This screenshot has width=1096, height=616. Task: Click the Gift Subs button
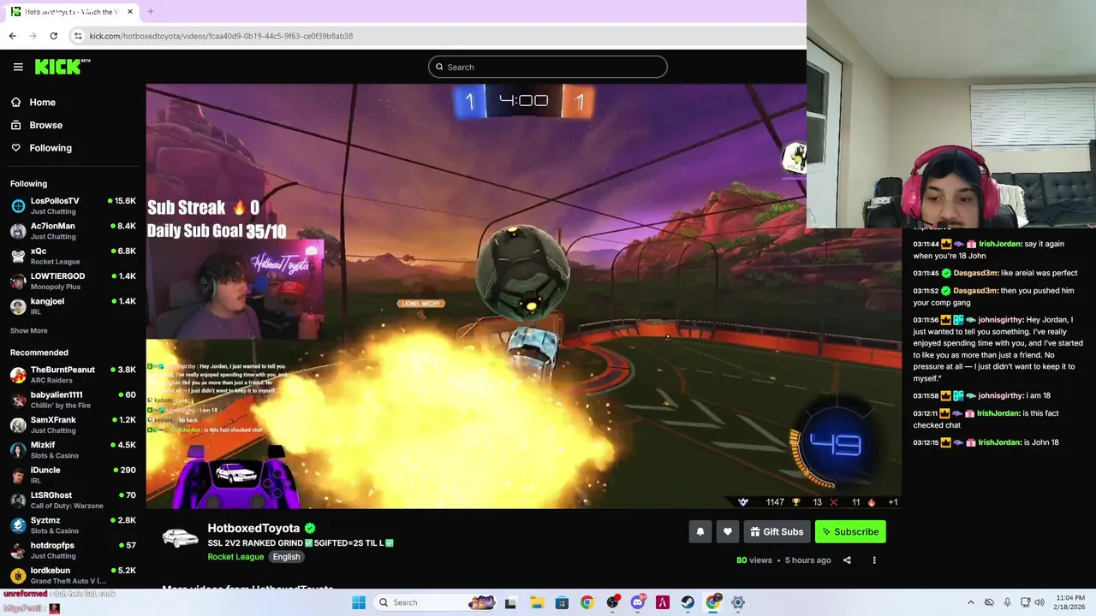click(777, 531)
